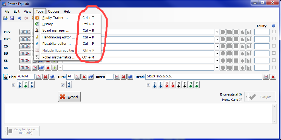This screenshot has width=281, height=140.
Task: Clear the River with its red X
Action: 123,77
